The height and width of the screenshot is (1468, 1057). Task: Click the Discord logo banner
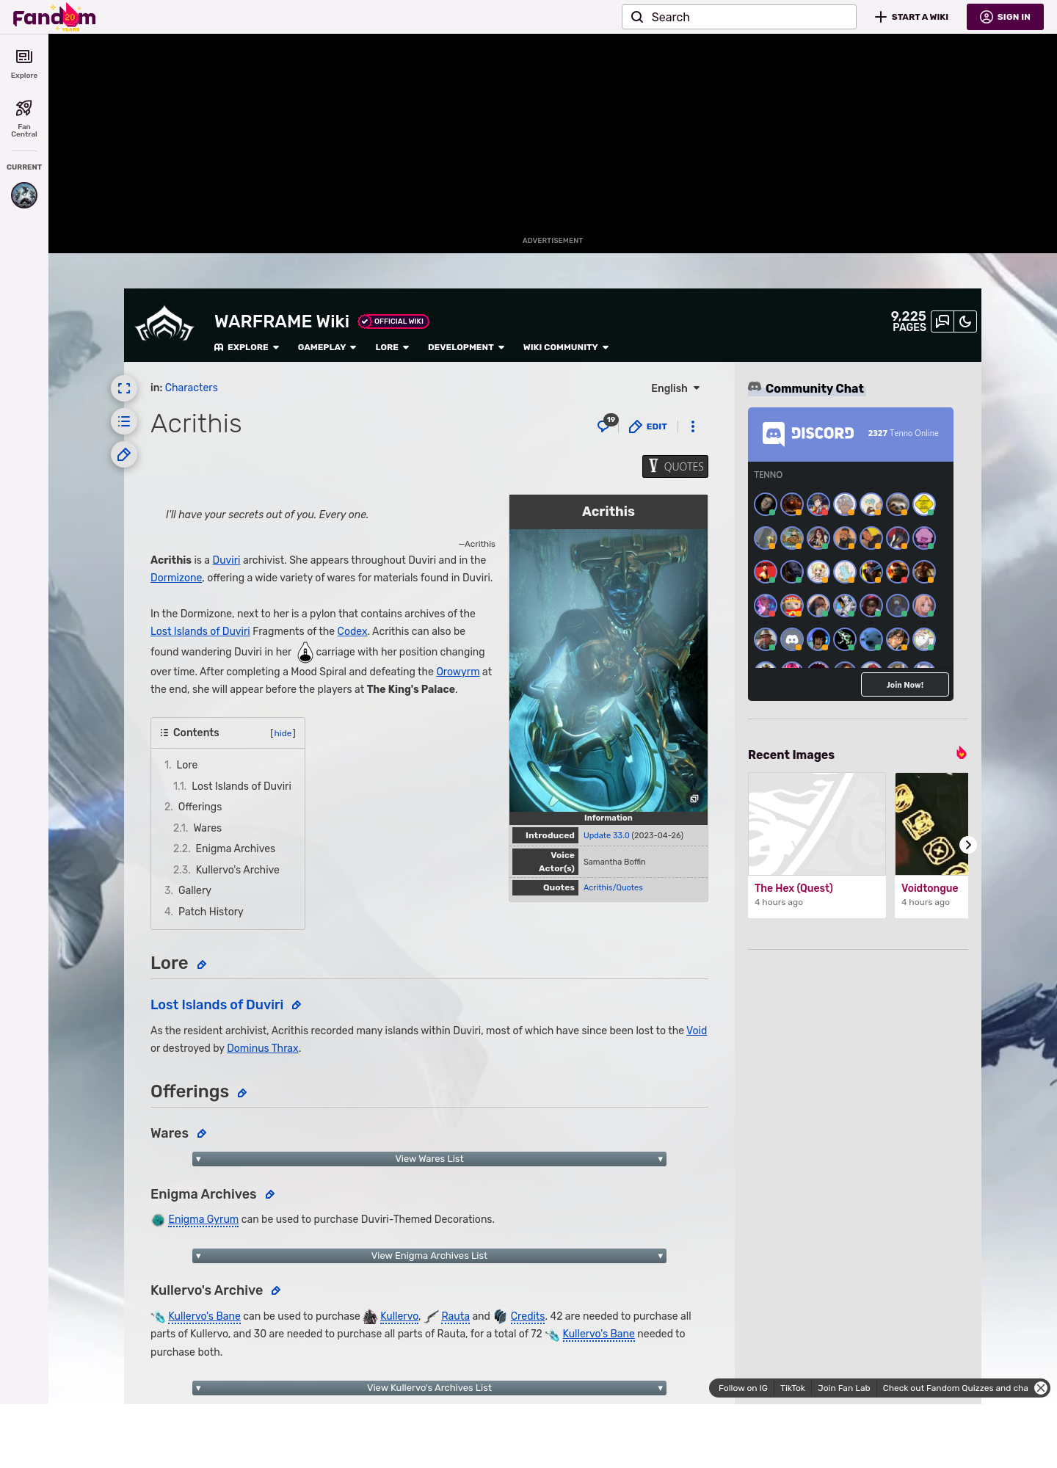point(808,434)
